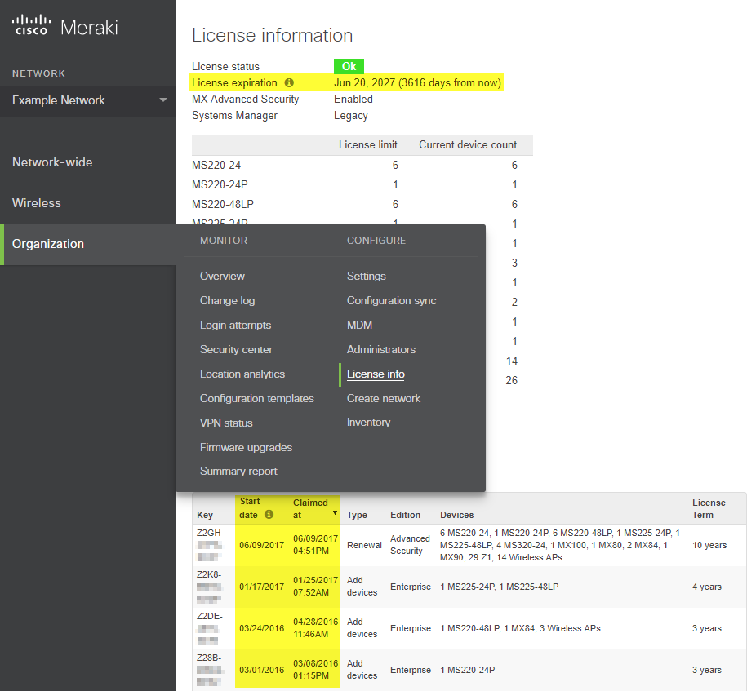This screenshot has width=747, height=691.
Task: Open Firmware upgrades
Action: (246, 448)
